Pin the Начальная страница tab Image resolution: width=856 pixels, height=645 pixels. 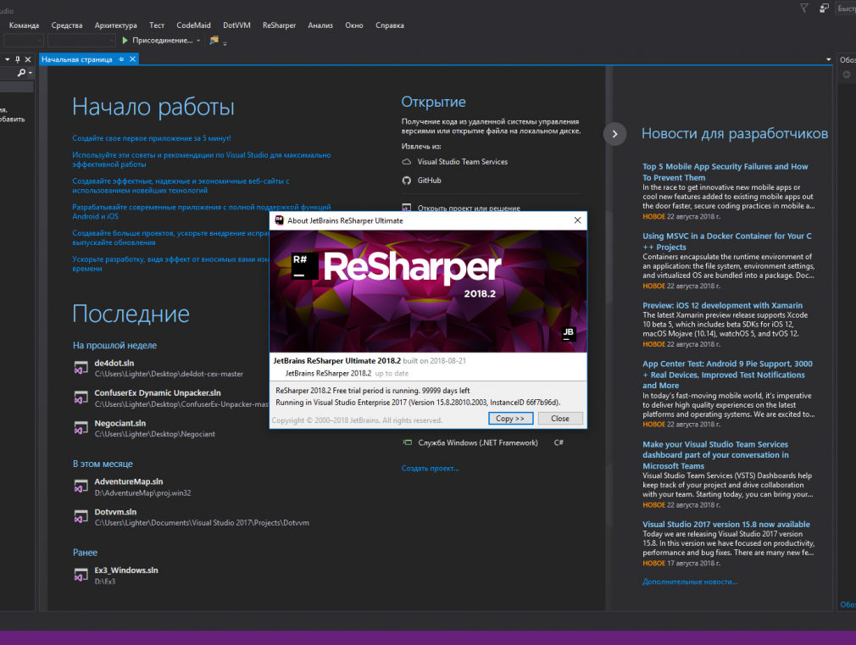(x=121, y=59)
